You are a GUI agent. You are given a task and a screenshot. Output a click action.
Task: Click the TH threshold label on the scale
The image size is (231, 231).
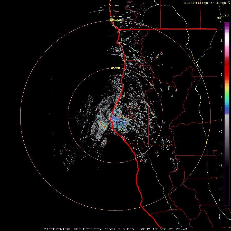[220, 200]
